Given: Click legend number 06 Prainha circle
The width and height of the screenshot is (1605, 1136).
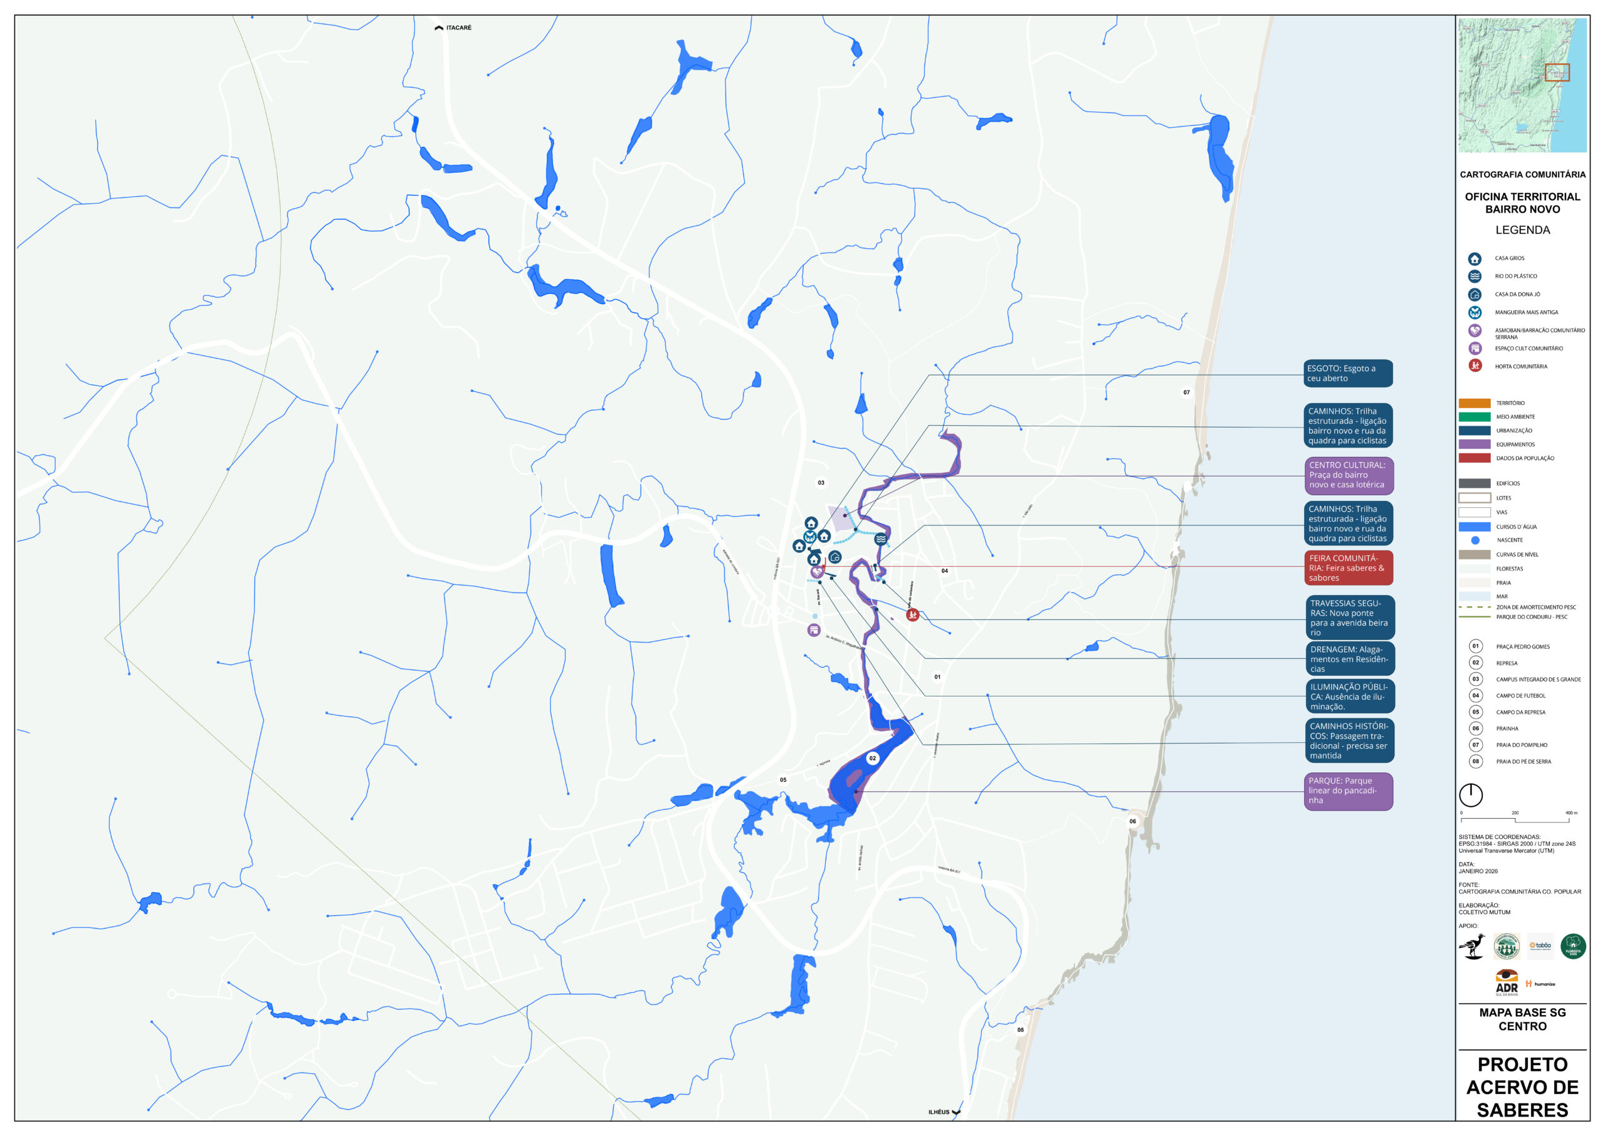Looking at the screenshot, I should click(x=1476, y=728).
